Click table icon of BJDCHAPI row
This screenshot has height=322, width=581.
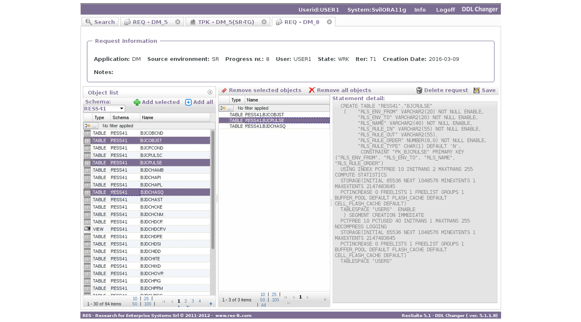(x=87, y=177)
